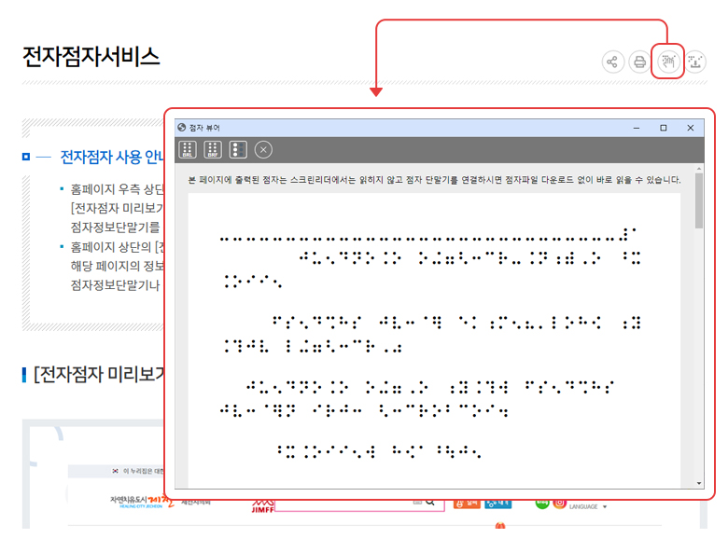Click the share icon near page title

pos(612,62)
